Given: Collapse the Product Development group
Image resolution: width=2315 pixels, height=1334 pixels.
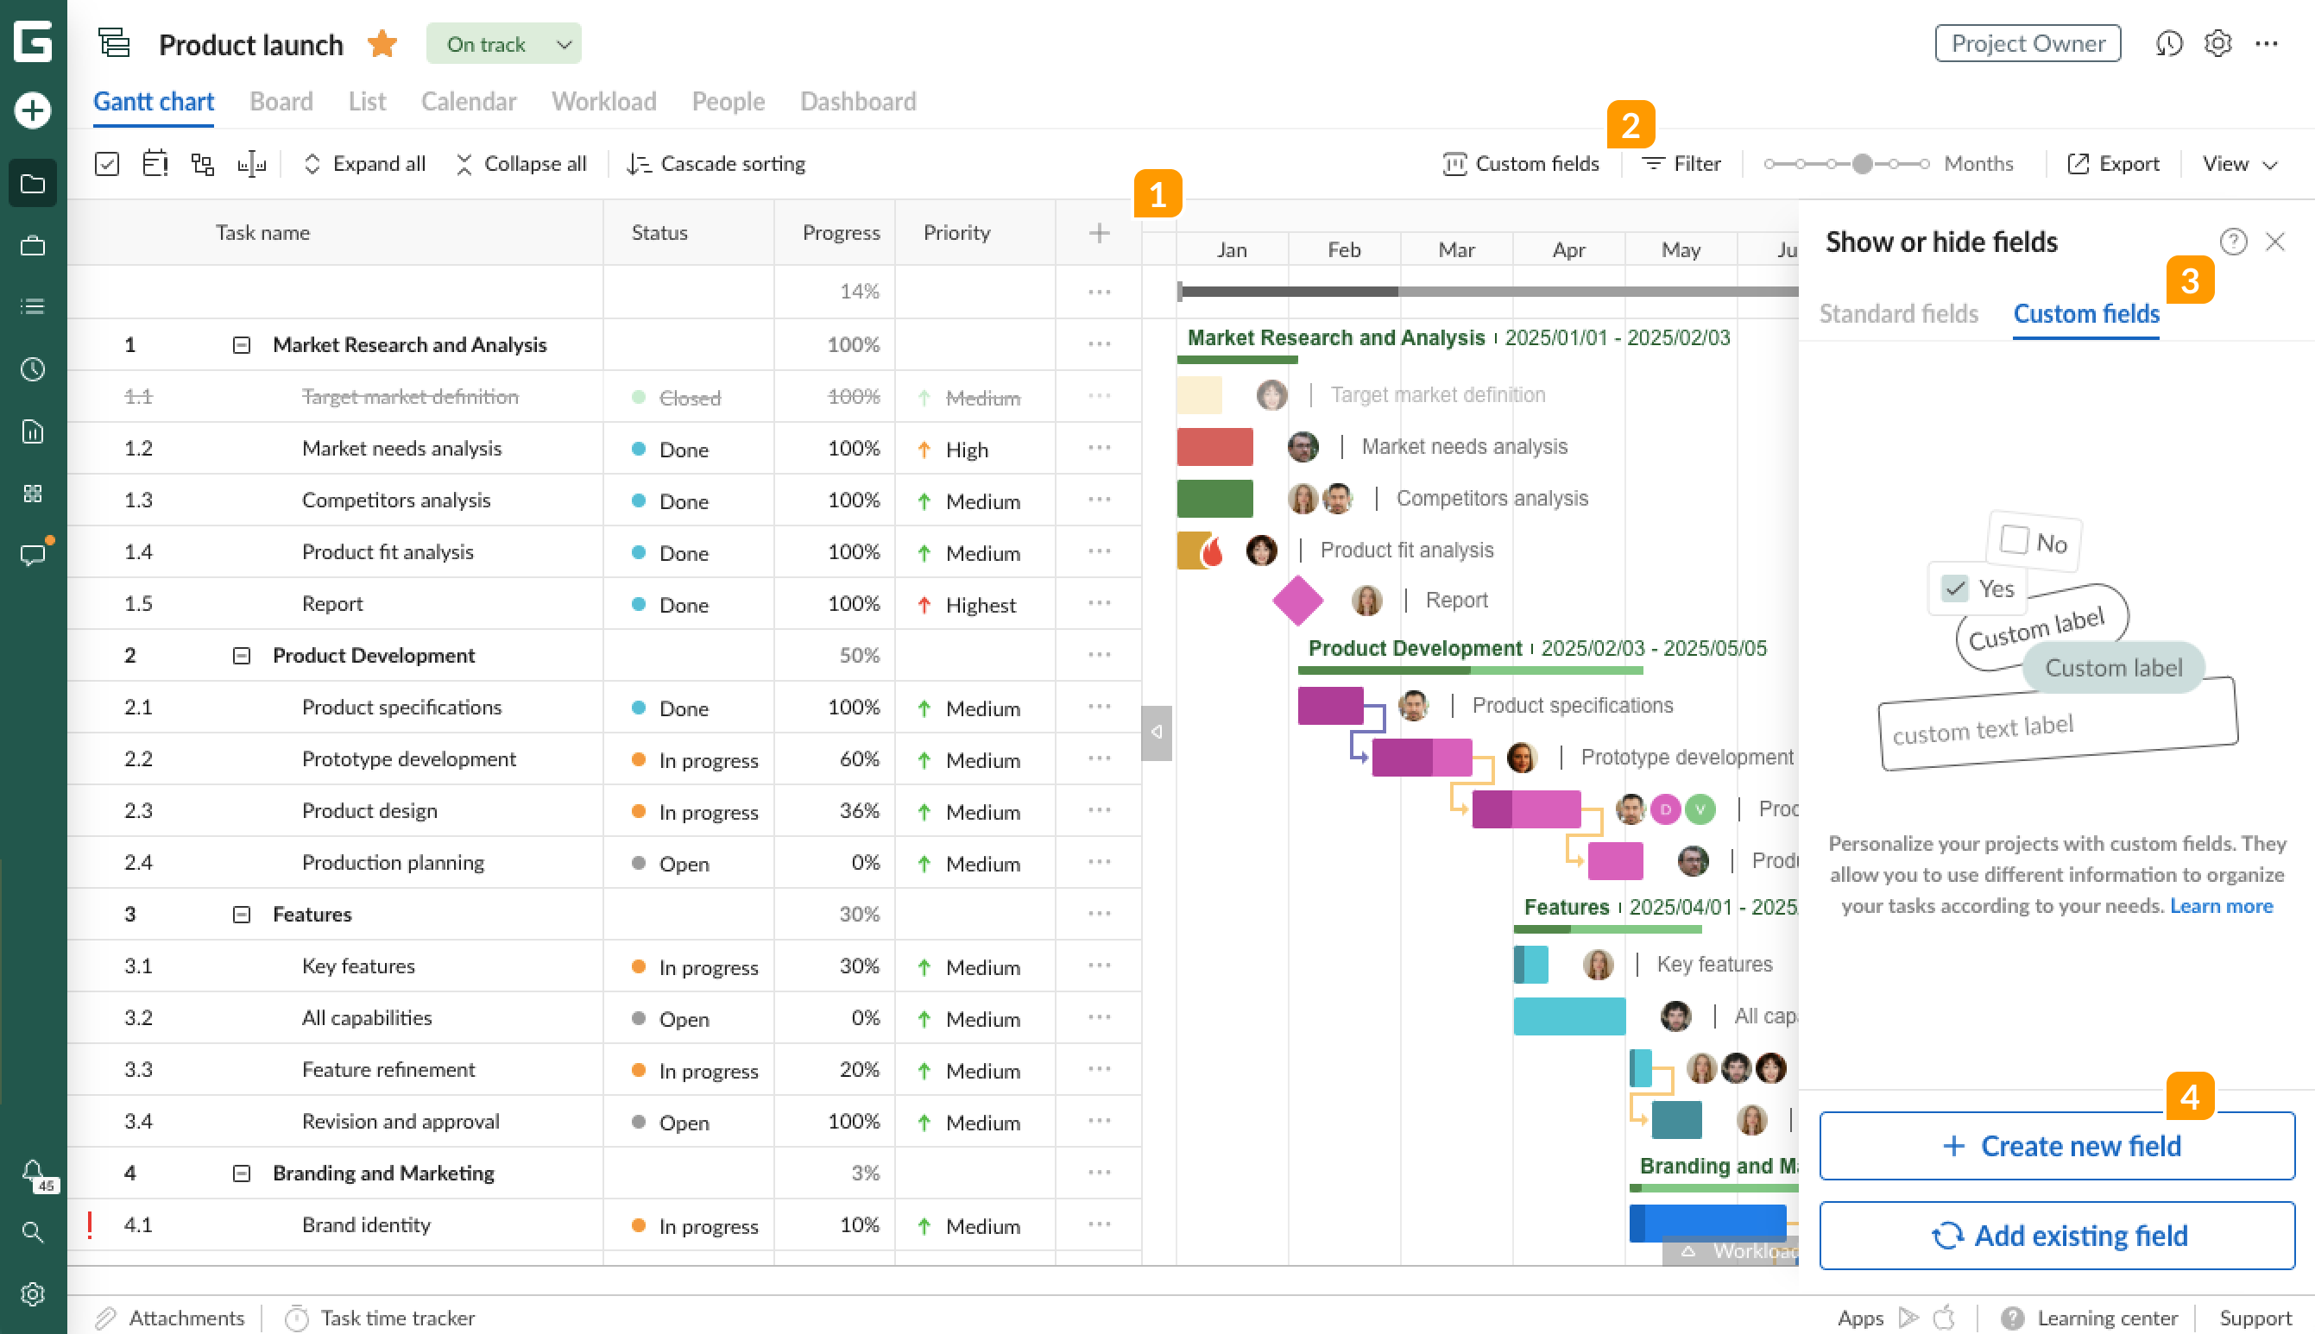Looking at the screenshot, I should point(241,655).
